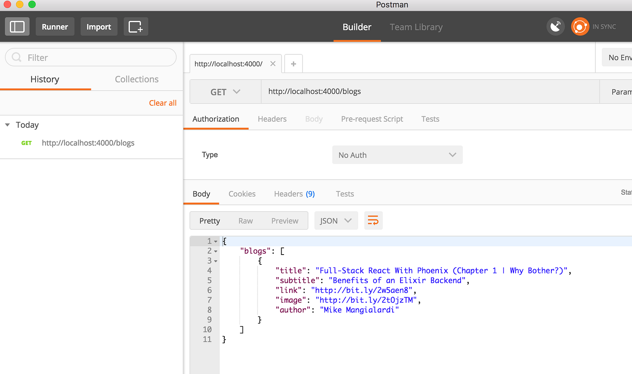Click the search magnifier in Filter box

17,58
